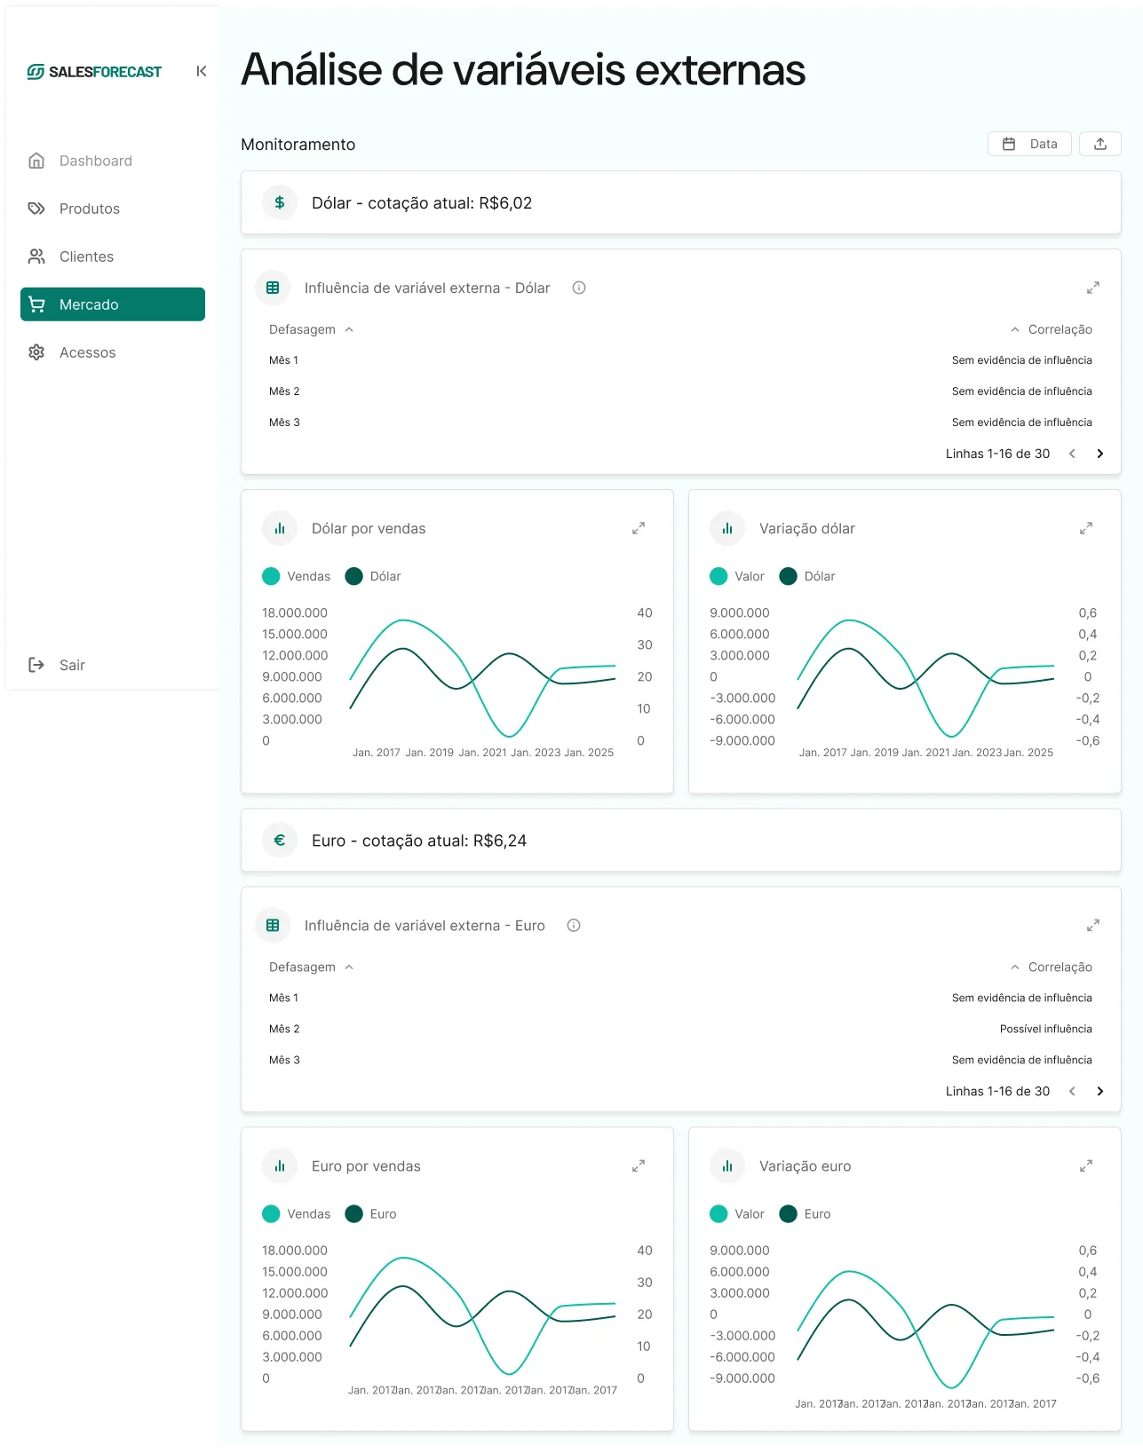Open the Clientes section
Image resolution: width=1143 pixels, height=1453 pixels.
[113, 257]
